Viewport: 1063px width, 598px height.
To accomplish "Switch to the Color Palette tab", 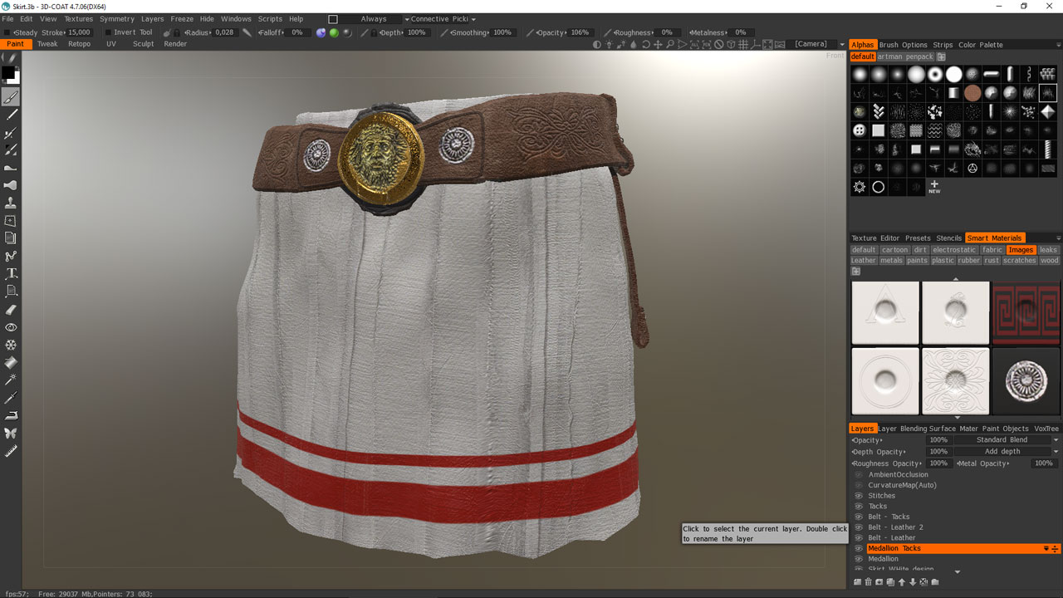I will (981, 45).
